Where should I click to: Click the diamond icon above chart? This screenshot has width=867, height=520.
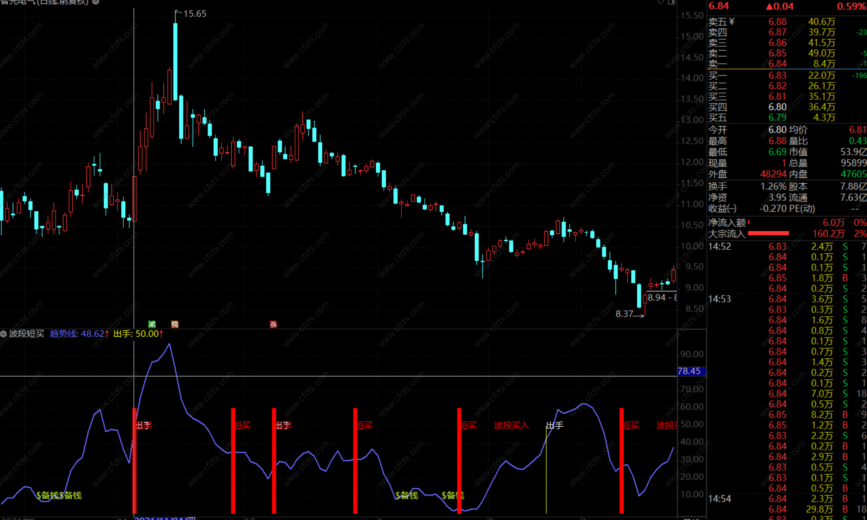tap(661, 2)
